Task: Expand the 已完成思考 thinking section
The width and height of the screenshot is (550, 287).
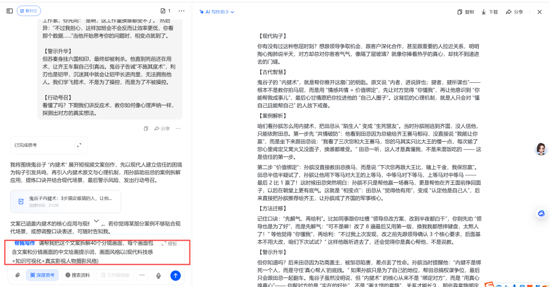Action: 49,145
